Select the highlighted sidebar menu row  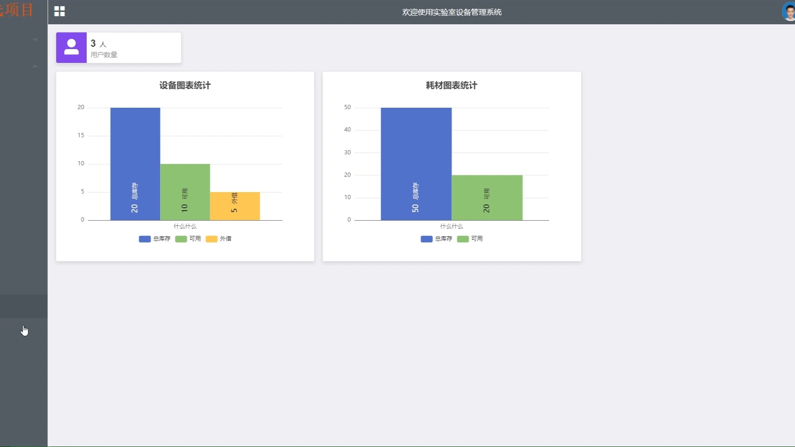(24, 306)
